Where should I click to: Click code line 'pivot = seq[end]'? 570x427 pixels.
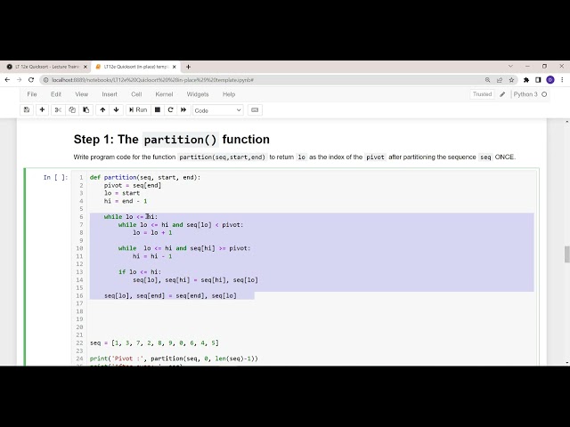point(133,185)
